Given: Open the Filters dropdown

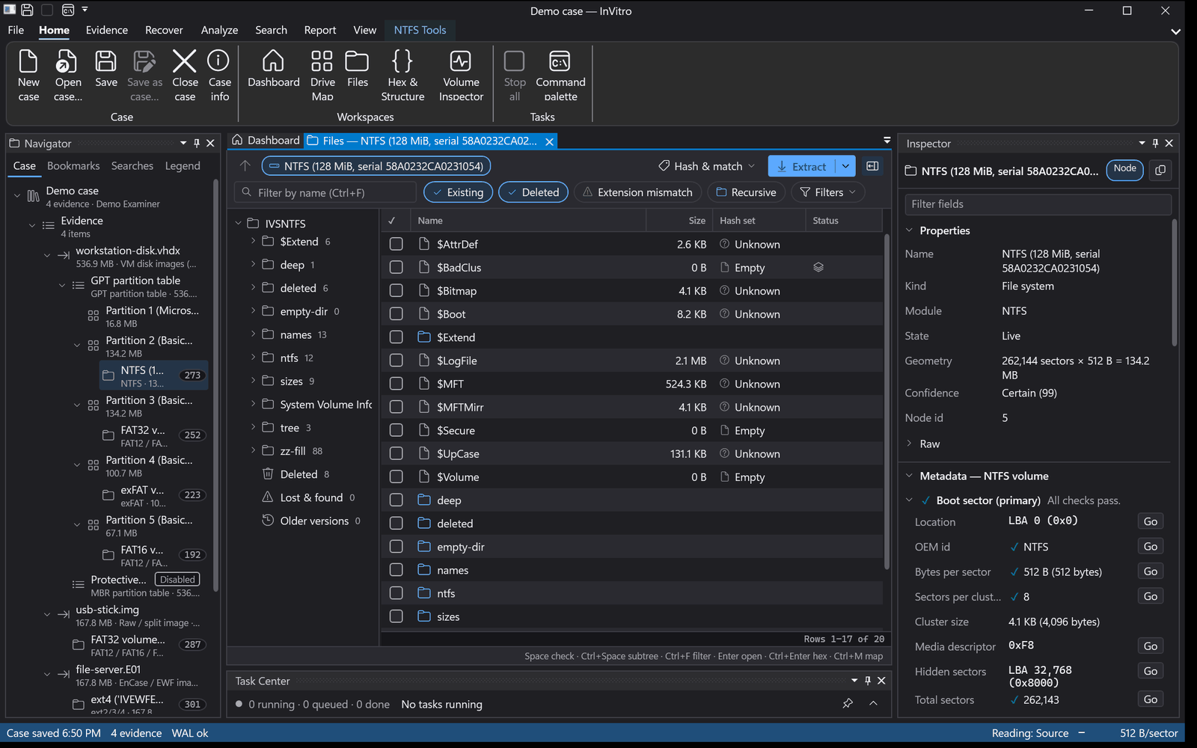Looking at the screenshot, I should (x=828, y=192).
